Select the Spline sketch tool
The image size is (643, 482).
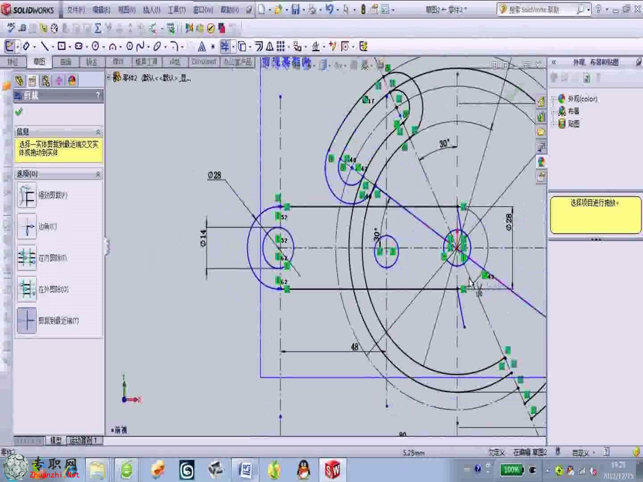click(x=140, y=46)
